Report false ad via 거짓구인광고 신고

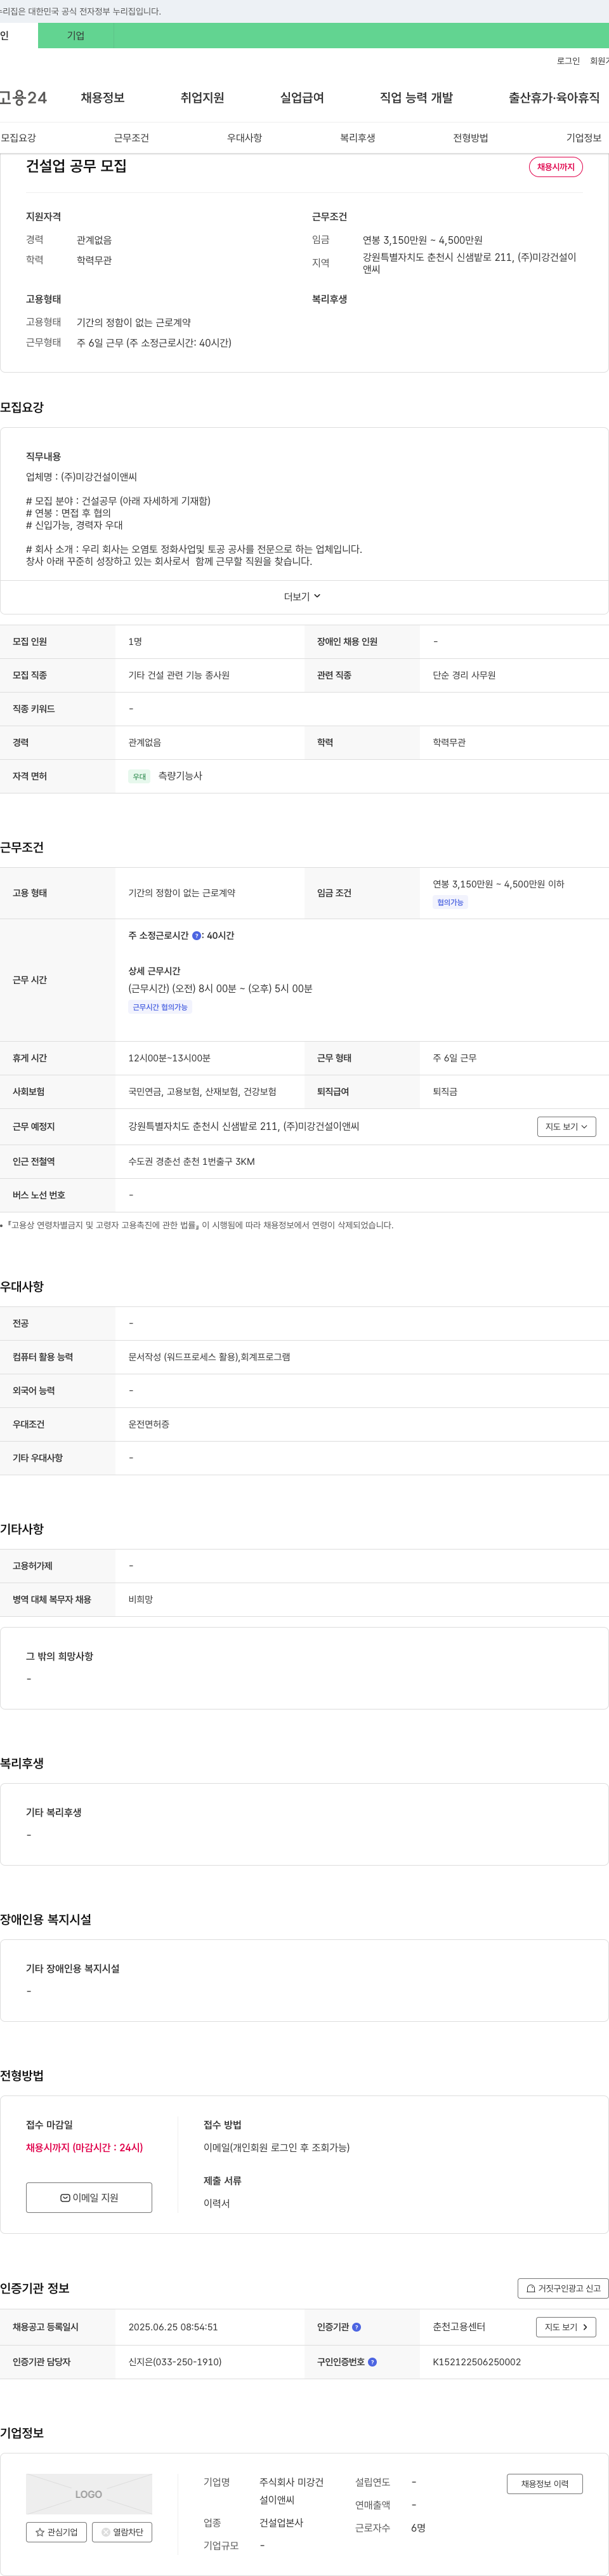[563, 2288]
